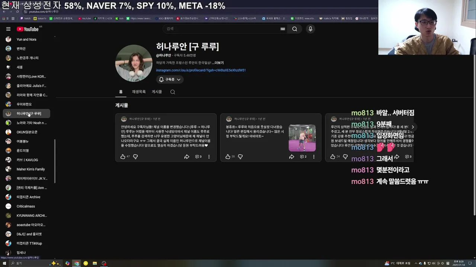Image resolution: width=476 pixels, height=267 pixels.
Task: Click the sidebar scrollbar thumb
Action: click(55, 161)
